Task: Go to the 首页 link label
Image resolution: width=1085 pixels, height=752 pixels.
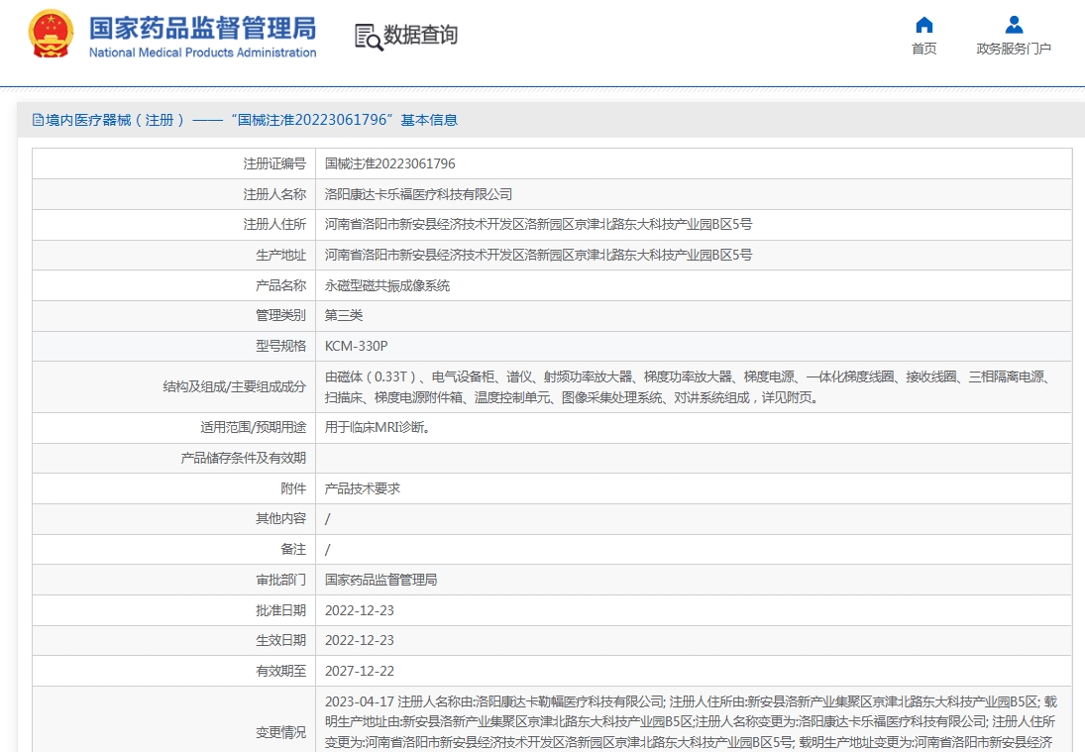Action: click(923, 49)
